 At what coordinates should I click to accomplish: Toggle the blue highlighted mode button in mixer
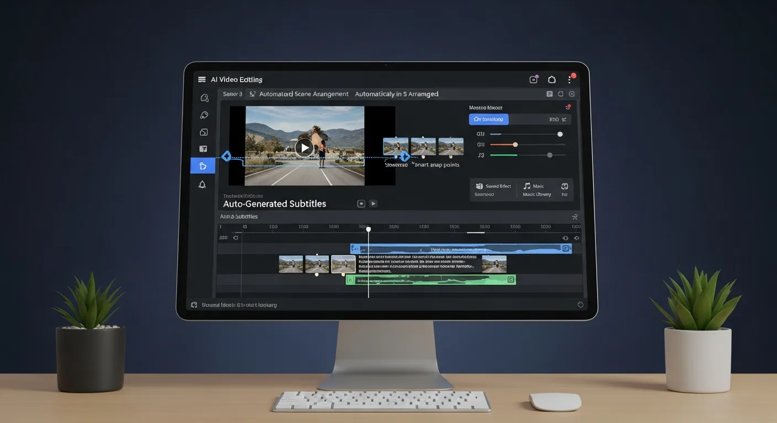488,120
